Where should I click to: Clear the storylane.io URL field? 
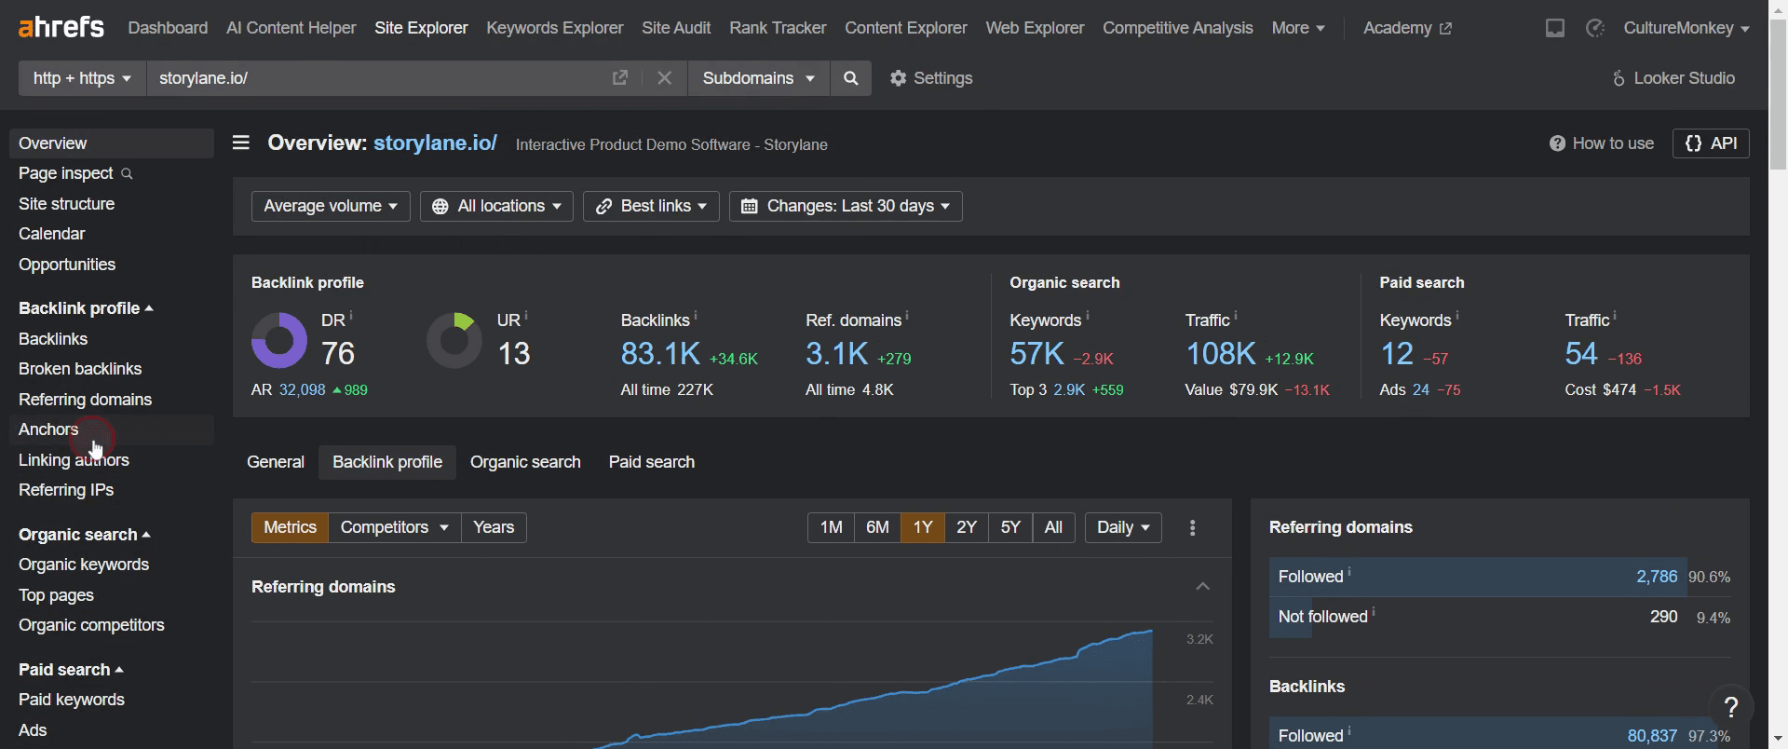click(664, 78)
